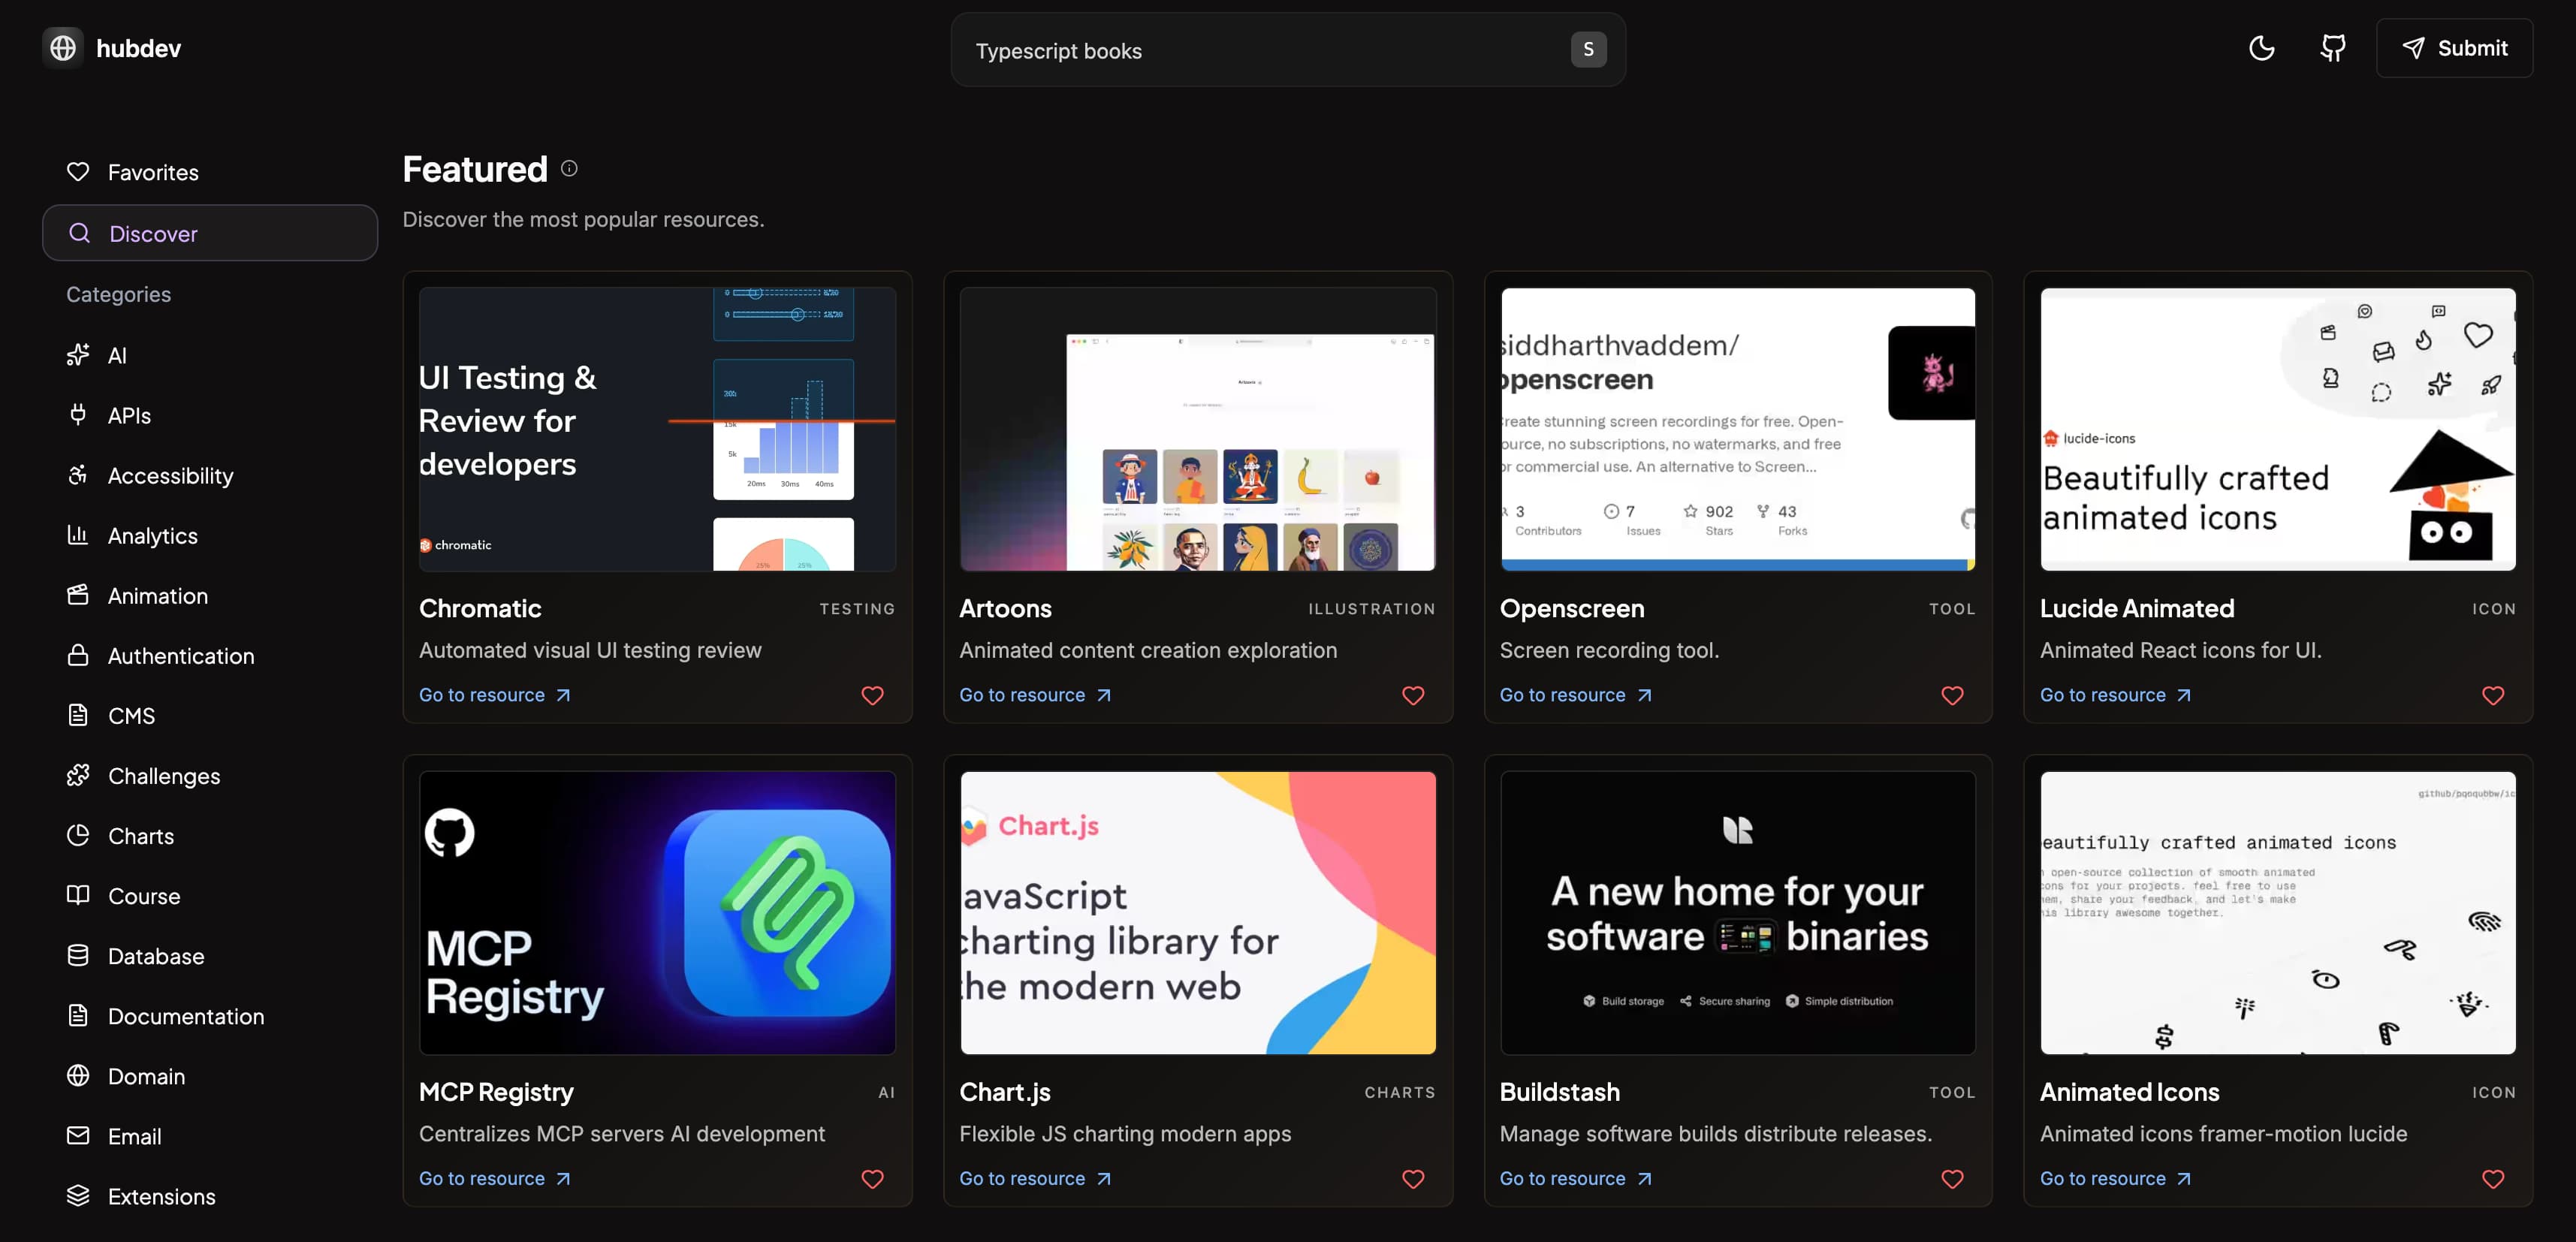Click the hubdev globe logo
The height and width of the screenshot is (1242, 2576).
pos(63,48)
